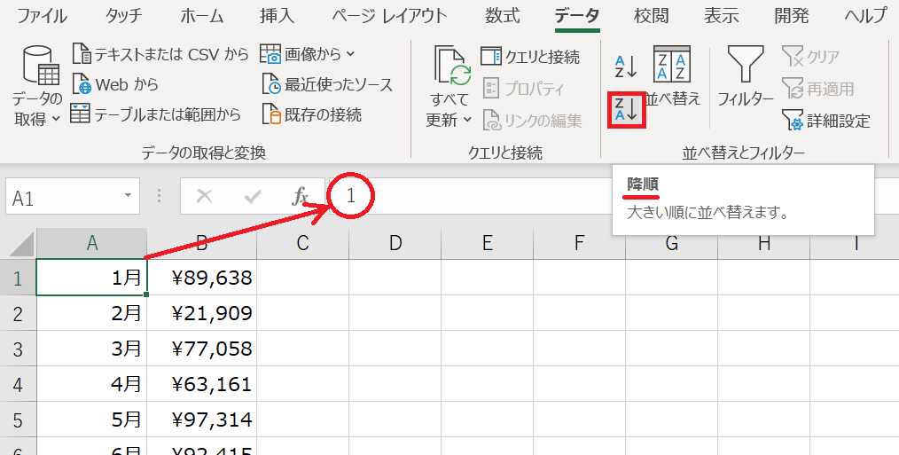The width and height of the screenshot is (899, 455).
Task: Open 最近使ったソース recent sources
Action: pos(327,85)
